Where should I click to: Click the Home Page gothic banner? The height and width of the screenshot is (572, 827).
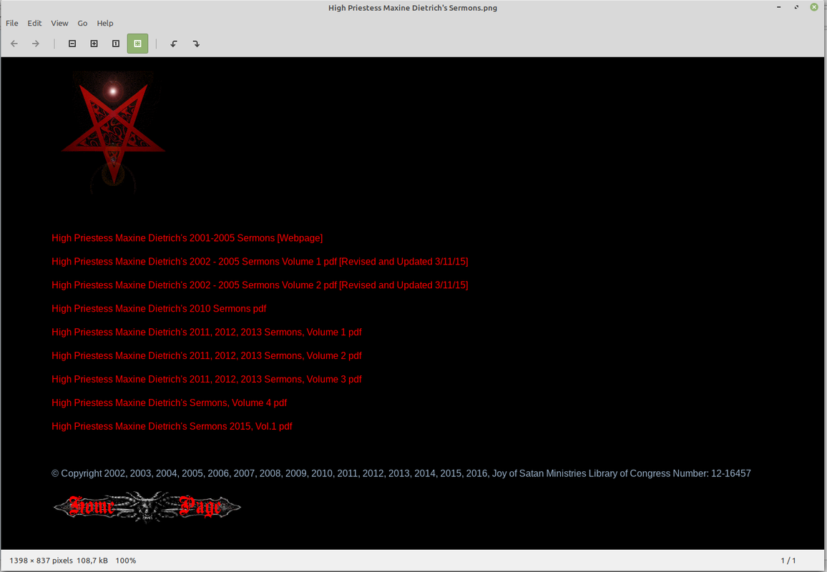147,507
